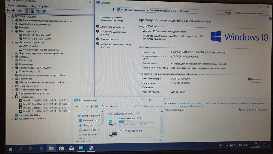273x154 pixels.
Task: Open the Вид menu
Action: click(33, 6)
